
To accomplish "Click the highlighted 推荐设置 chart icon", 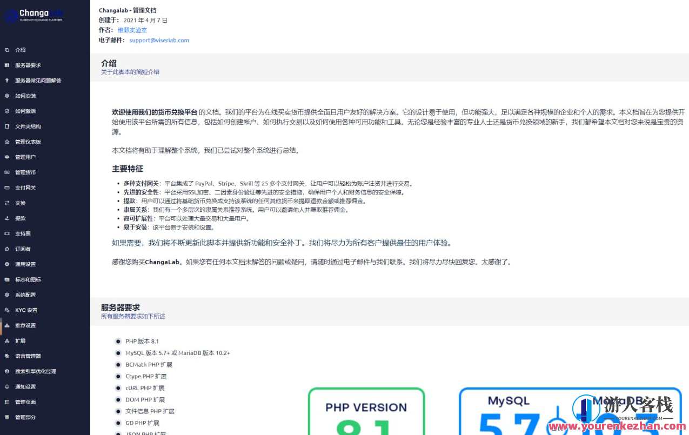I will [7, 325].
